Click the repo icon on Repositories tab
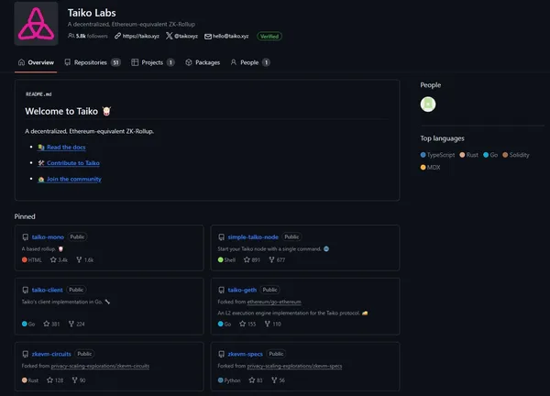Screen dimensions: 550x396 (67, 62)
